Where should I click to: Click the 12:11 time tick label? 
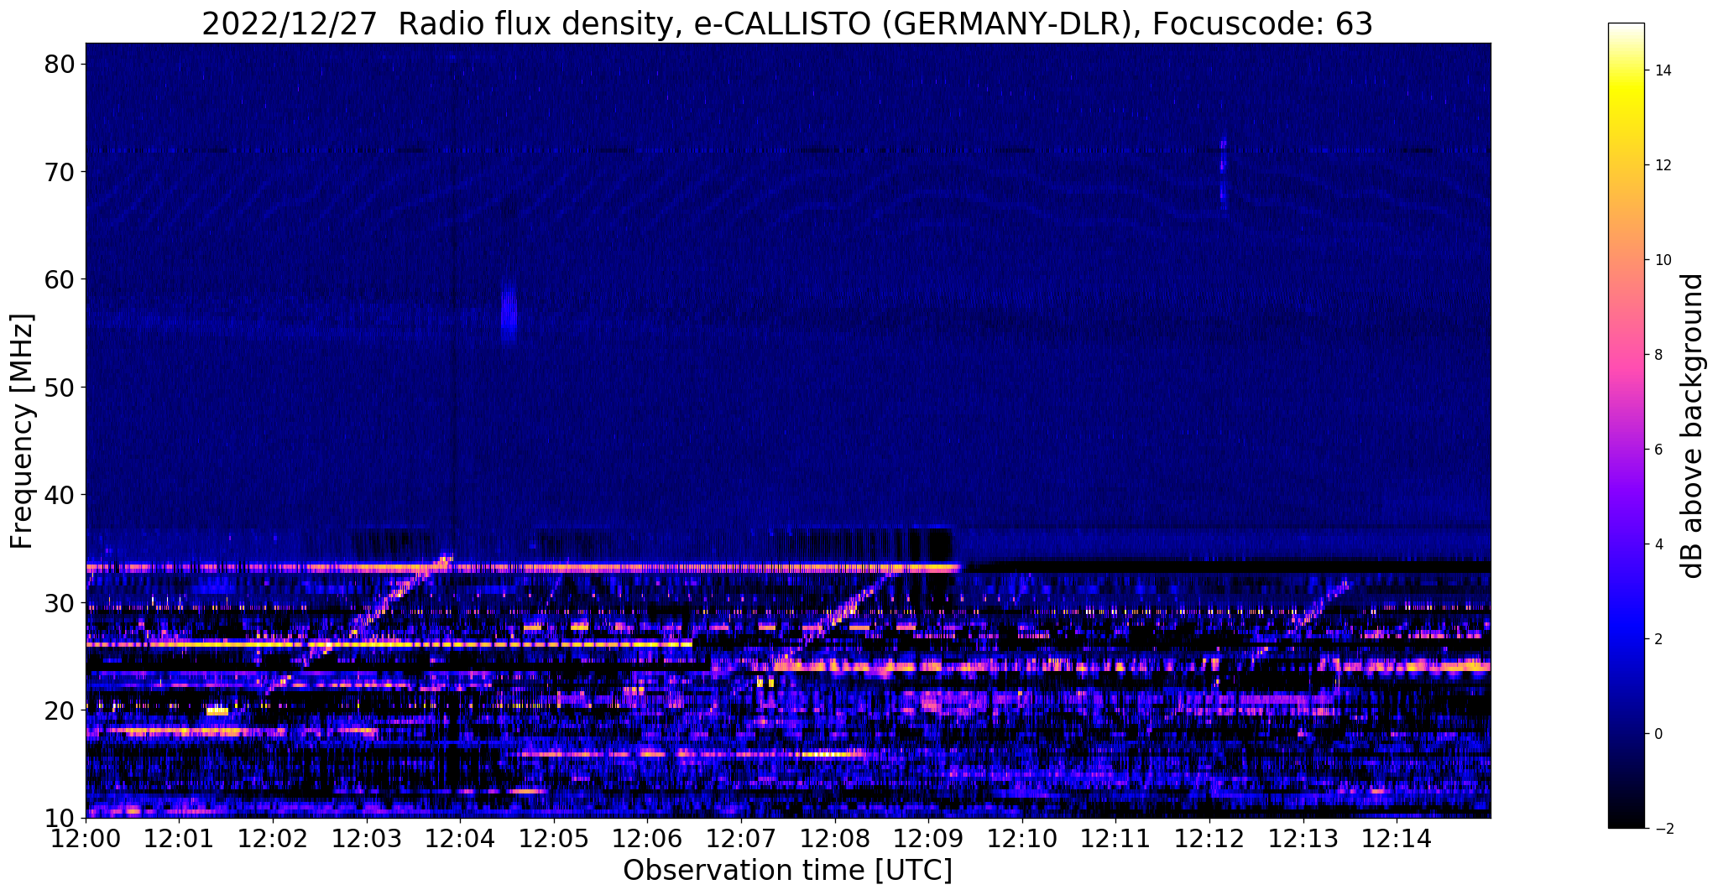tap(1116, 837)
